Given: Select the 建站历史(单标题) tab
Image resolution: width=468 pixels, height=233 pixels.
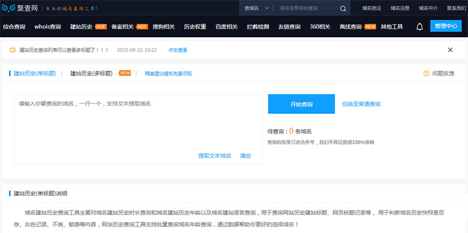Looking at the screenshot, I should coord(35,73).
